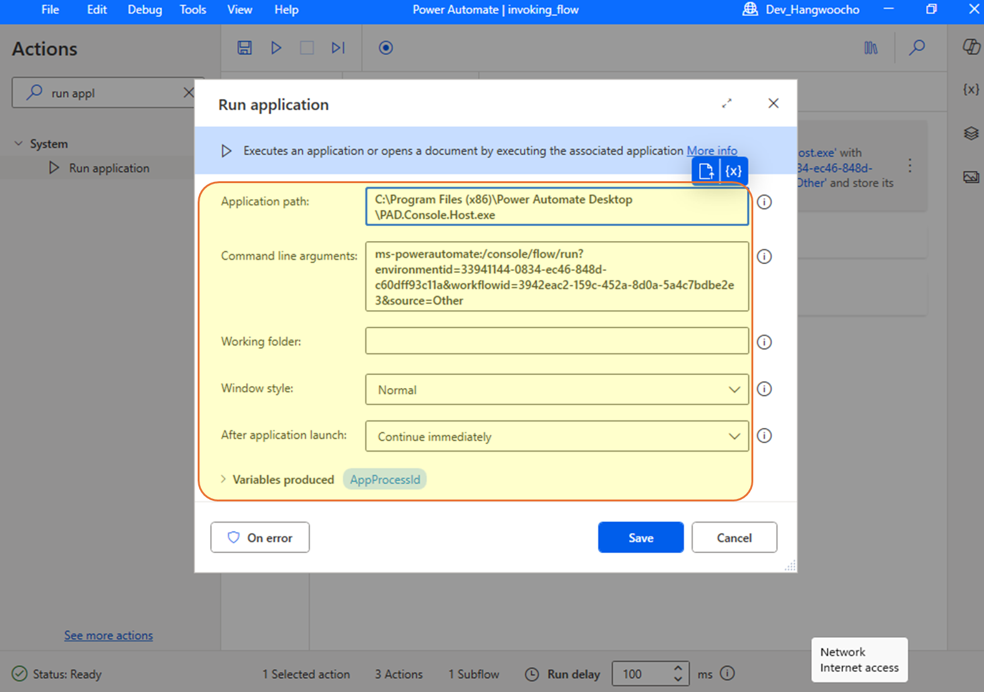Follow the See more actions link

[109, 635]
